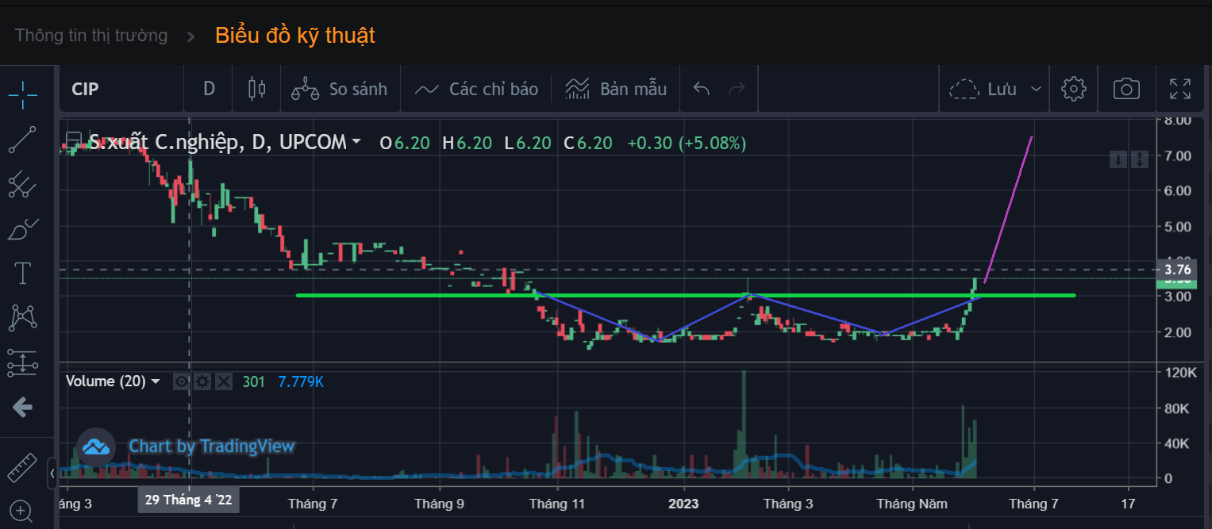Open the dropdown arrow next to Lưu

(x=1036, y=89)
